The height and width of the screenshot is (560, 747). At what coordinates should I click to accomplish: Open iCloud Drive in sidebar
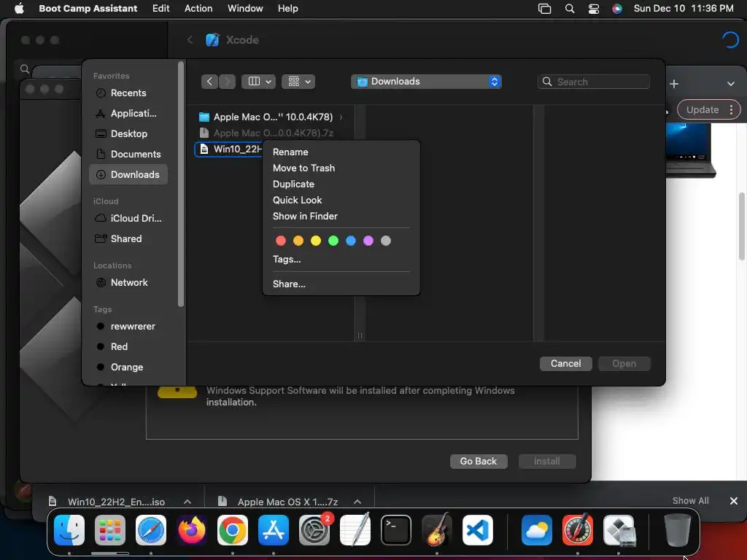128,219
